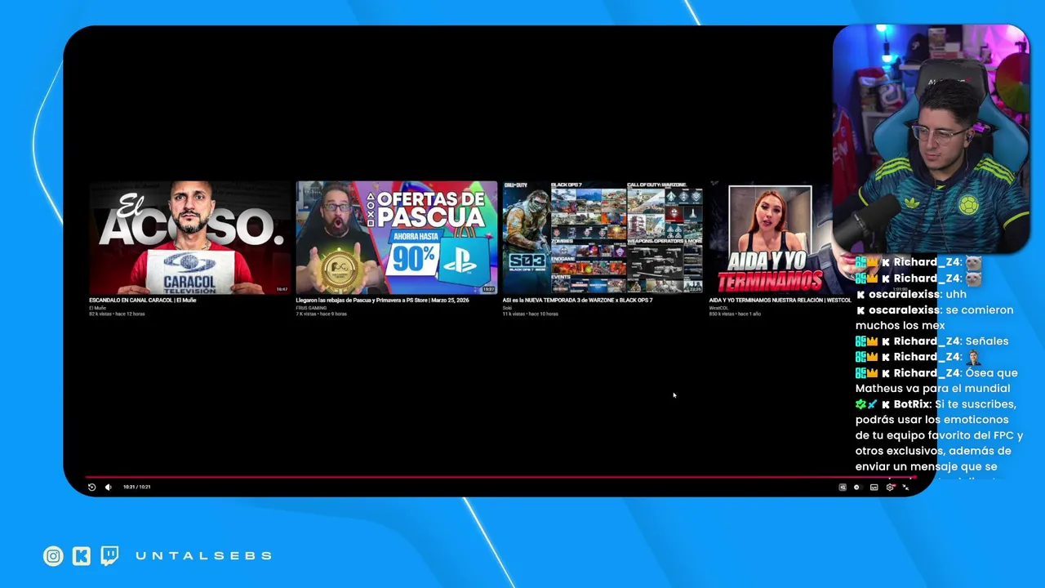Open the 'Ofertas de Pascua' video thumbnail
Image resolution: width=1045 pixels, height=588 pixels.
(x=396, y=237)
